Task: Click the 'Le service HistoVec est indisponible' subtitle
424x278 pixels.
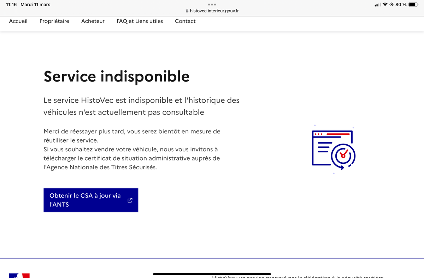Action: [141, 106]
